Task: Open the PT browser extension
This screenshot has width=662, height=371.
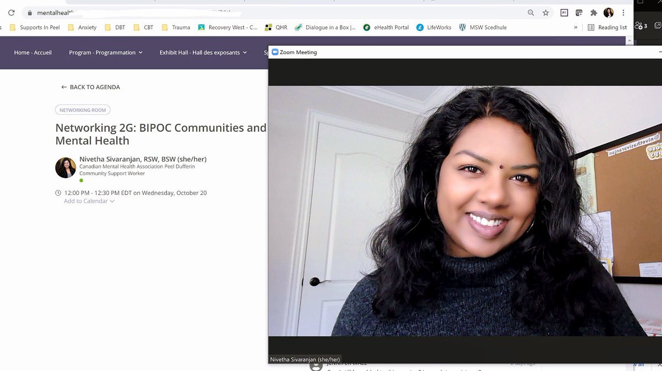Action: pos(564,13)
